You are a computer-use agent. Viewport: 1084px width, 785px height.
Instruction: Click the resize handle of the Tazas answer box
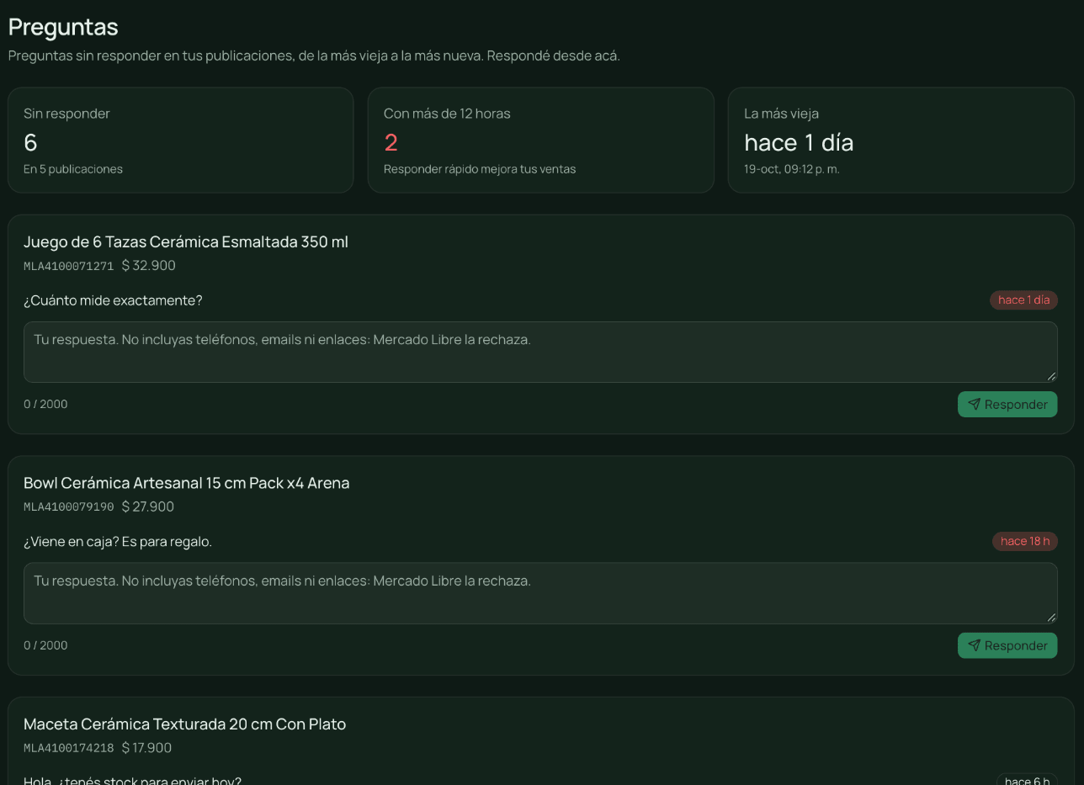(1051, 376)
